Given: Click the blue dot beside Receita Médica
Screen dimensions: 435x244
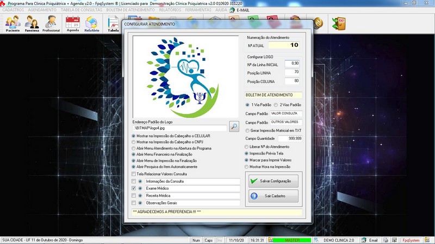Looking at the screenshot, I should tap(140, 196).
